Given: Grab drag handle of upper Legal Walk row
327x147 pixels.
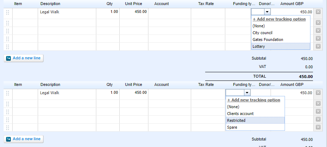Looking at the screenshot, I should point(8,12).
